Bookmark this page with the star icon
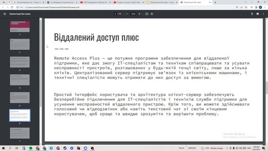Viewport: 268px width, 151px height. point(246,7)
